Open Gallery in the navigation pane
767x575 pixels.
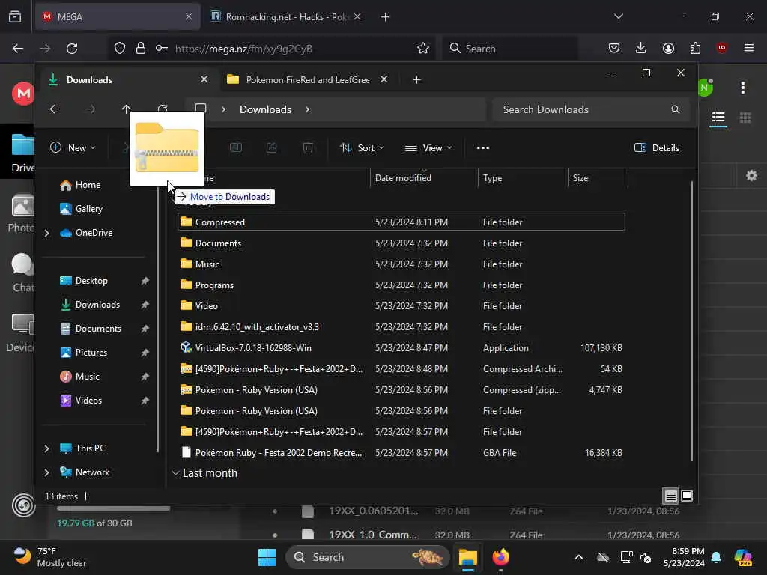[x=88, y=209]
